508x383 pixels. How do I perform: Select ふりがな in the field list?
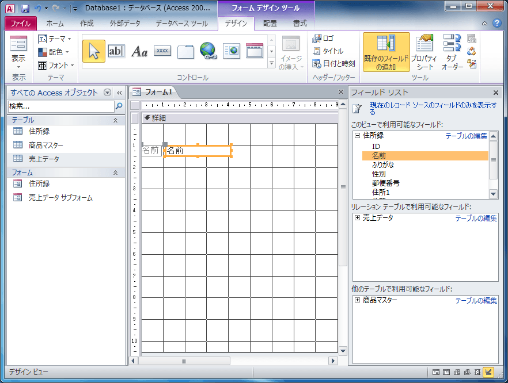click(x=383, y=164)
